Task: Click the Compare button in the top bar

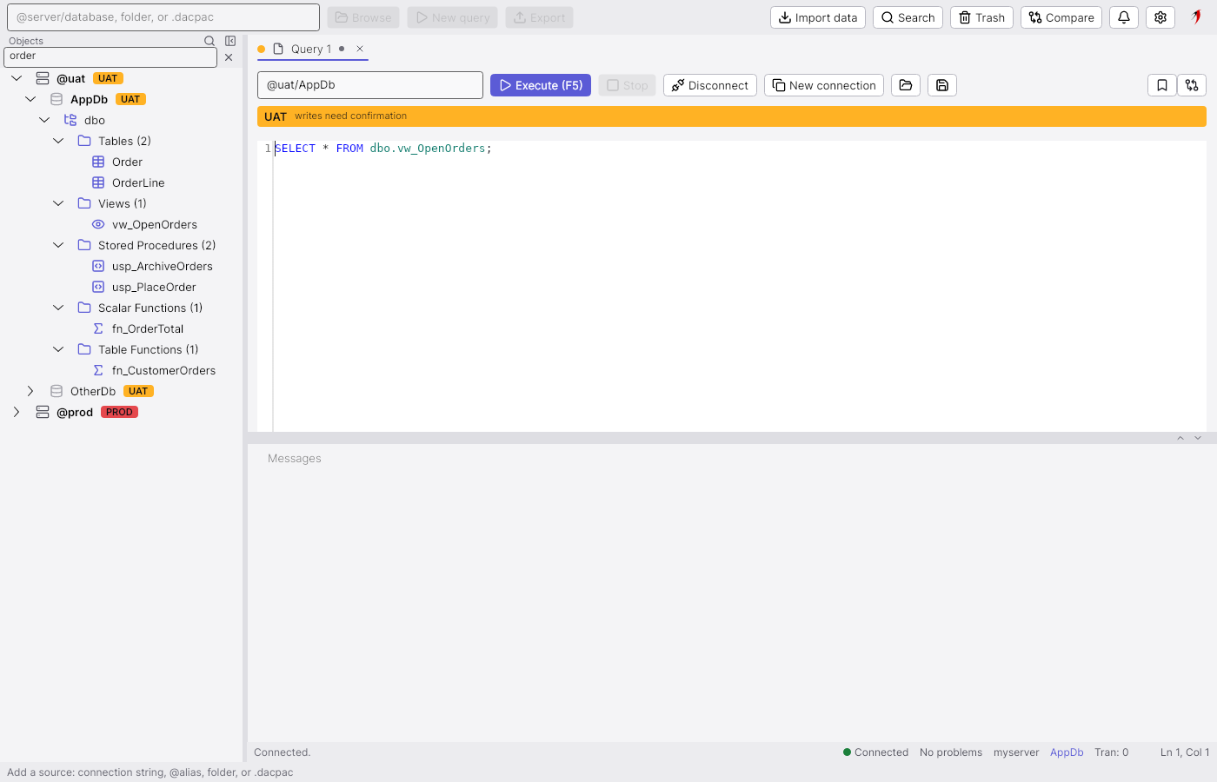Action: coord(1061,17)
